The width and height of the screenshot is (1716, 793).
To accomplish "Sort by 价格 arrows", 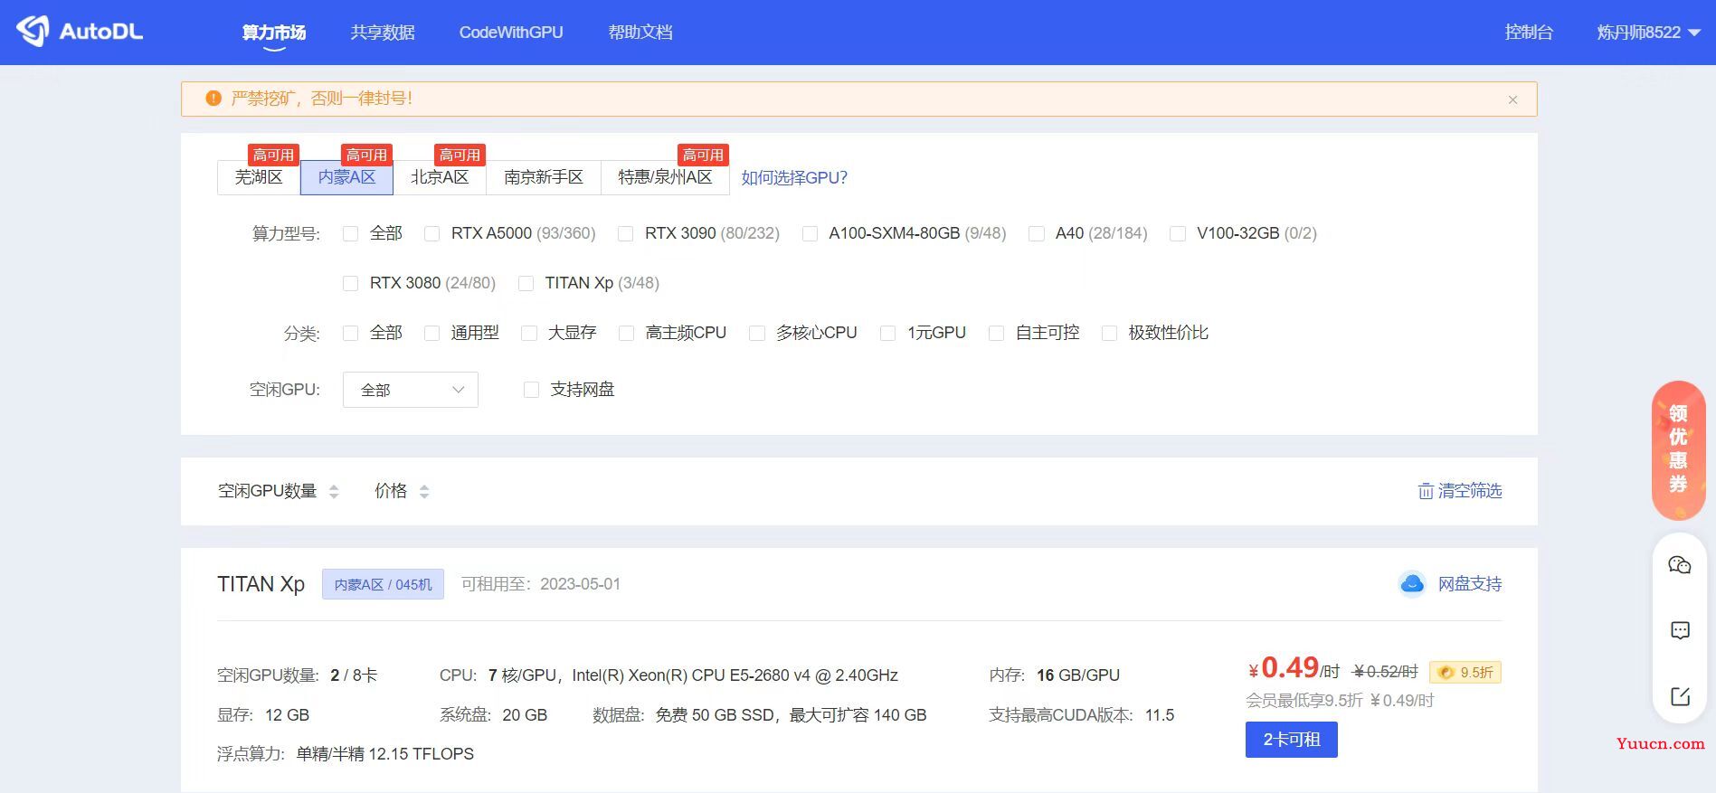I will (x=424, y=491).
